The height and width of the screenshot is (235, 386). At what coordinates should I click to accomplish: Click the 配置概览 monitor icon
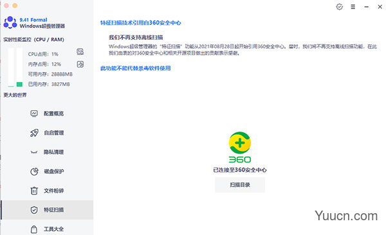tap(34, 114)
